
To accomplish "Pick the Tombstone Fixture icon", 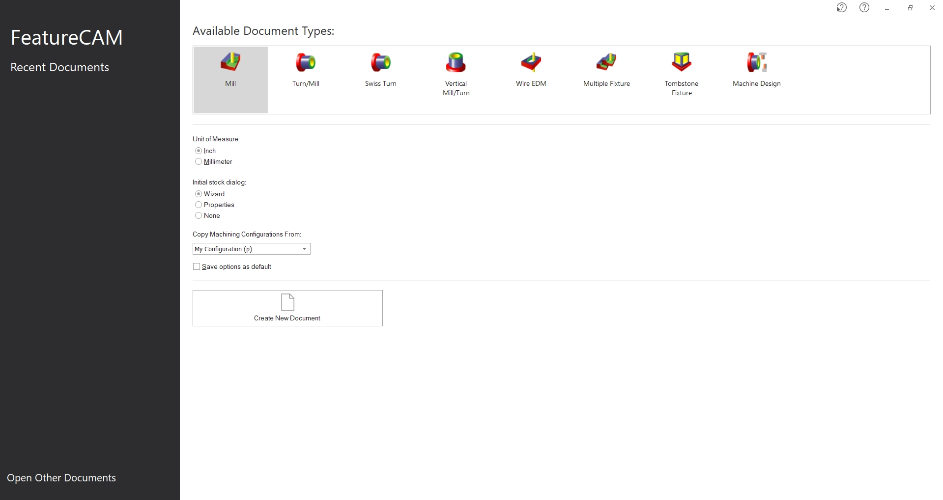I will point(681,63).
